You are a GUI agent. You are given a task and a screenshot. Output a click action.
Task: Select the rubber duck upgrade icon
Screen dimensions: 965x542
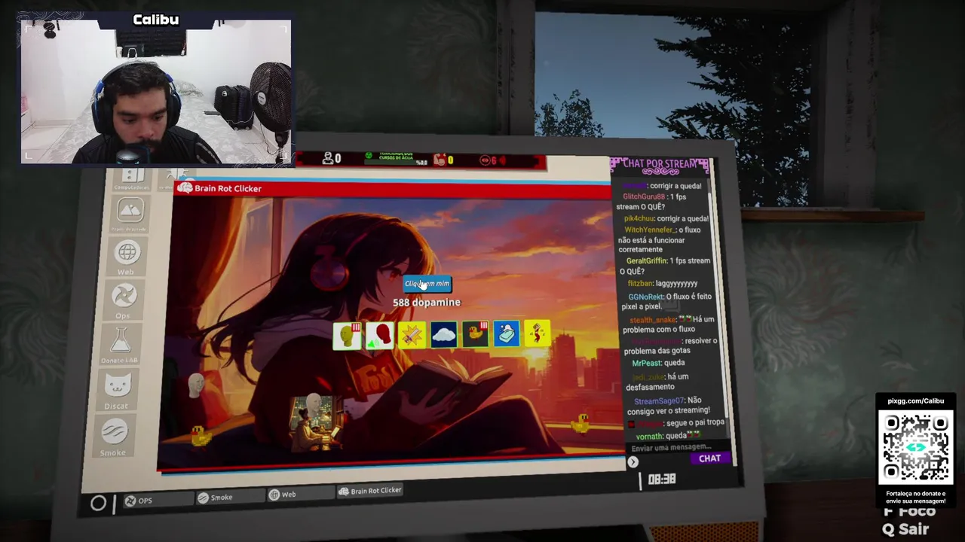click(475, 333)
